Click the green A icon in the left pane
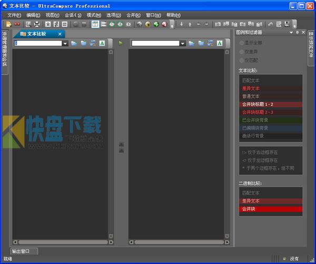 tap(102, 43)
